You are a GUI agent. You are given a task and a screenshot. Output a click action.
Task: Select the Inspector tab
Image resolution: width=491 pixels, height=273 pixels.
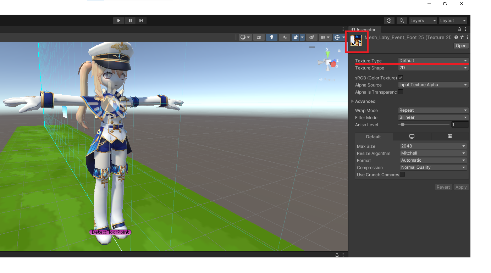(x=365, y=29)
